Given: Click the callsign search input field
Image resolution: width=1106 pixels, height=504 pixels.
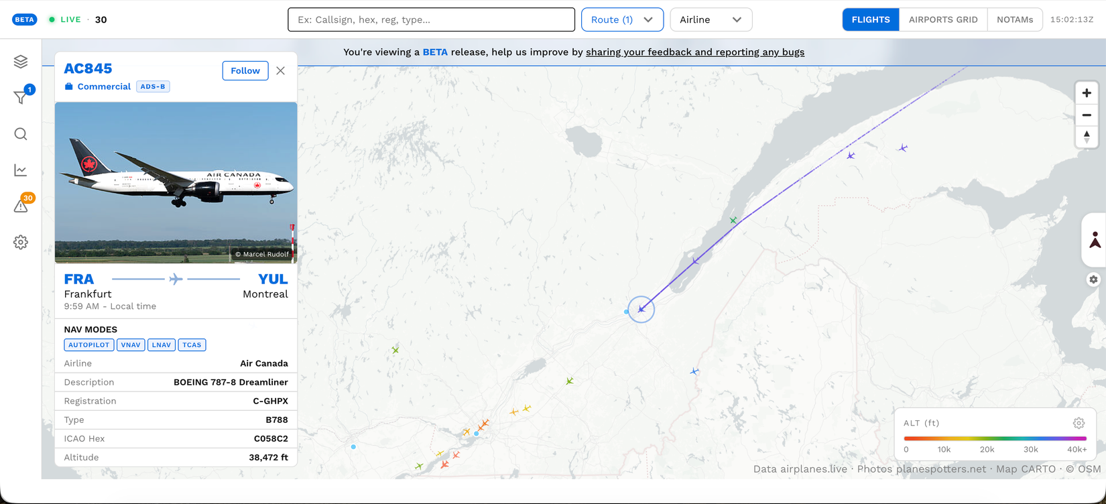Looking at the screenshot, I should 431,19.
